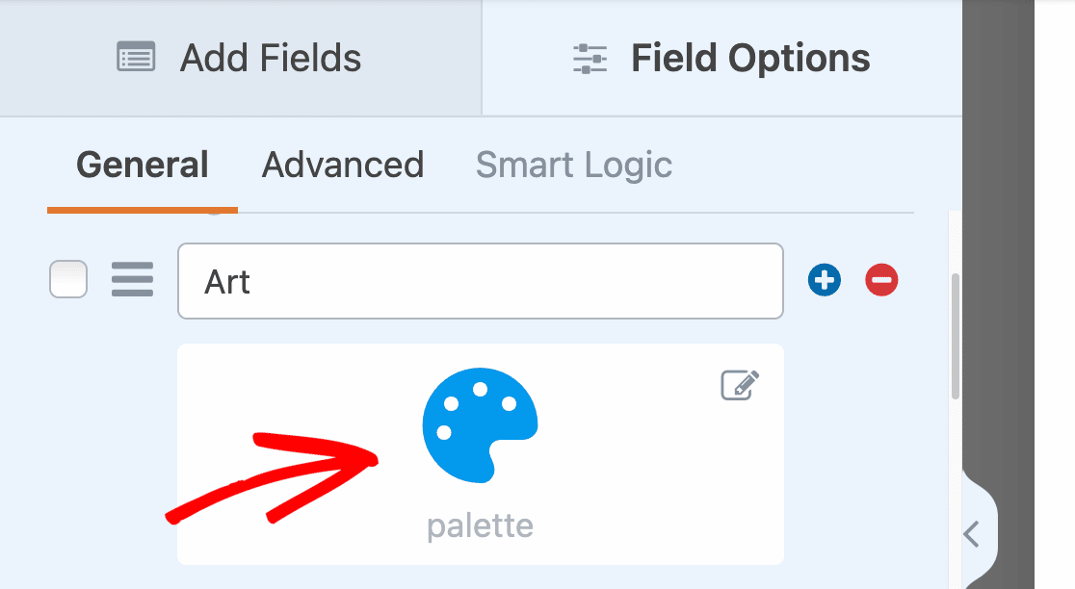Open the Field Options tab

tap(721, 58)
